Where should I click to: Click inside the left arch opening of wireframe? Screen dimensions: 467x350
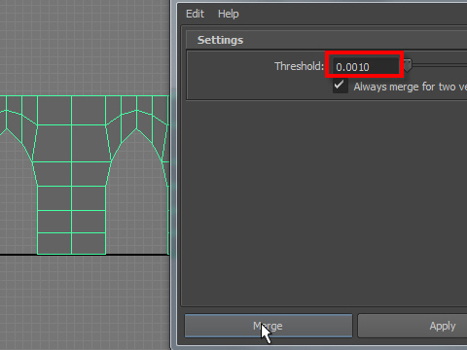[17, 201]
